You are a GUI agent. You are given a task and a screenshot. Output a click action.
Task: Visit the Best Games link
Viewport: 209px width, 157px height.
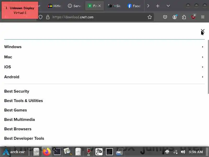point(15,110)
